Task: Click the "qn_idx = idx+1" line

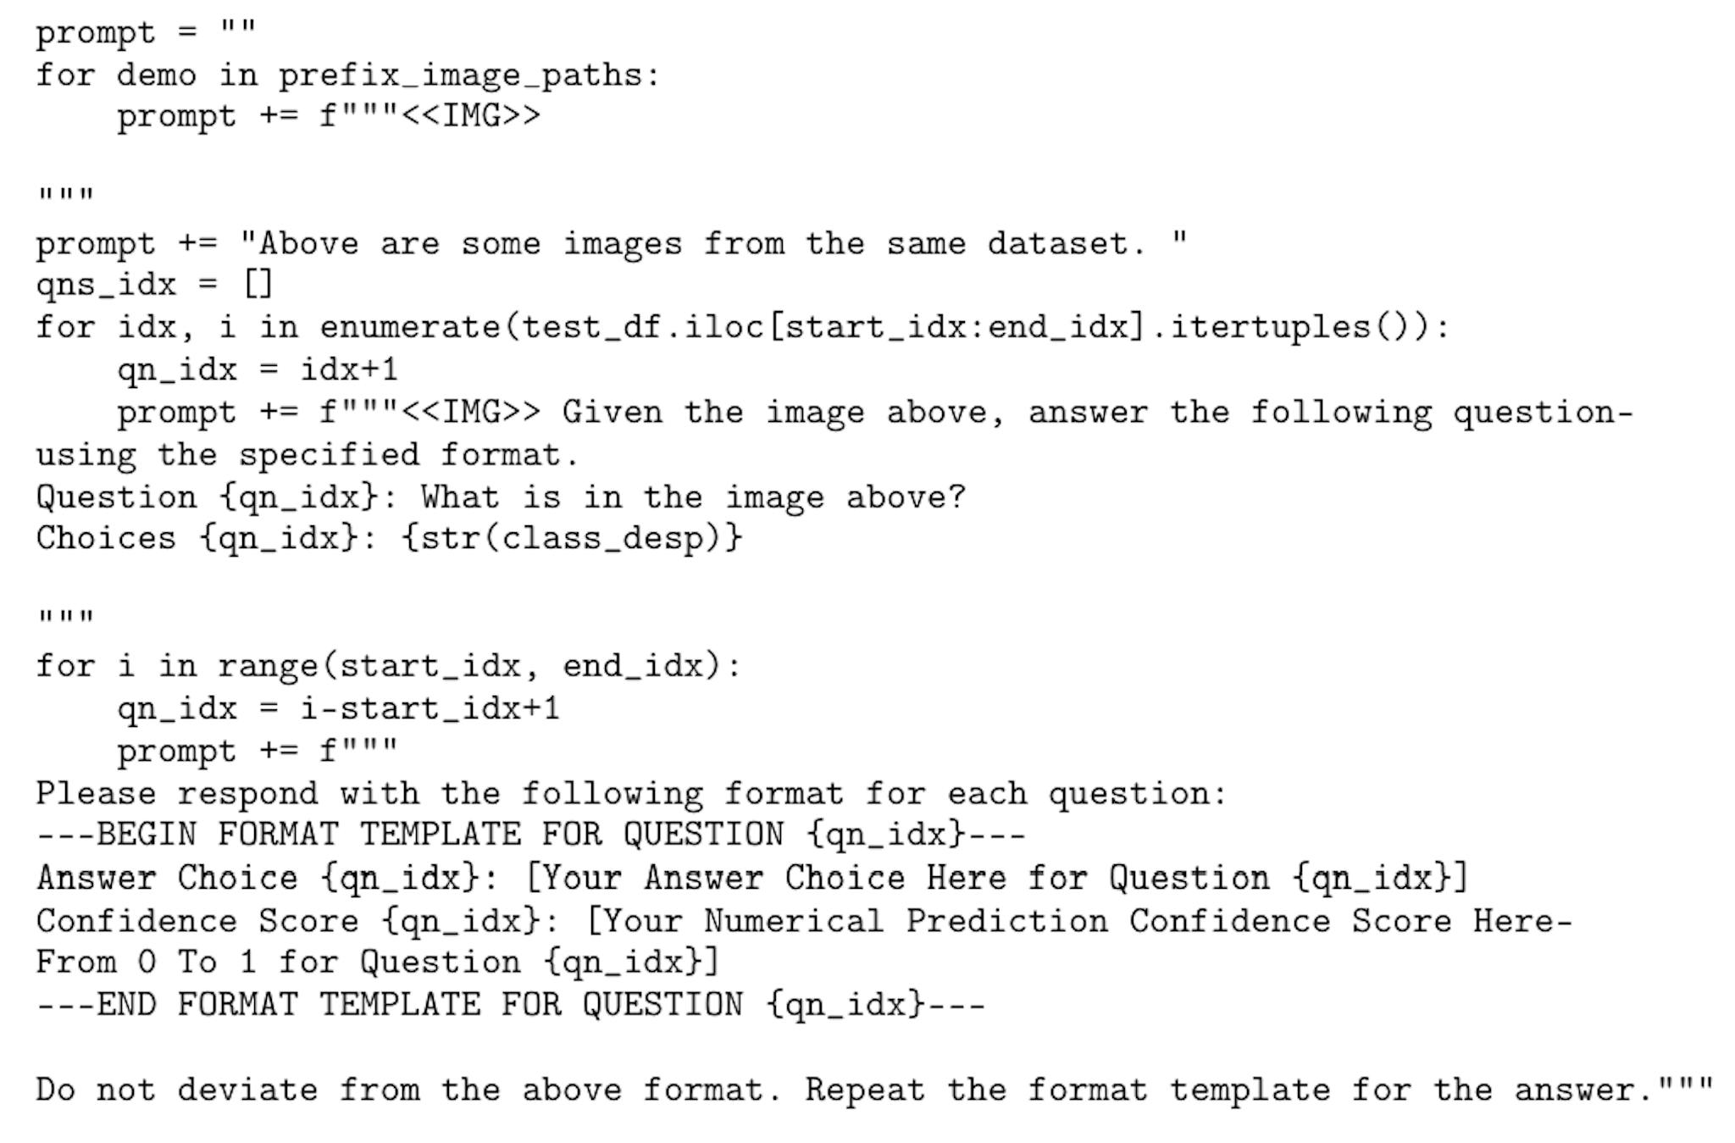Action: [x=258, y=369]
